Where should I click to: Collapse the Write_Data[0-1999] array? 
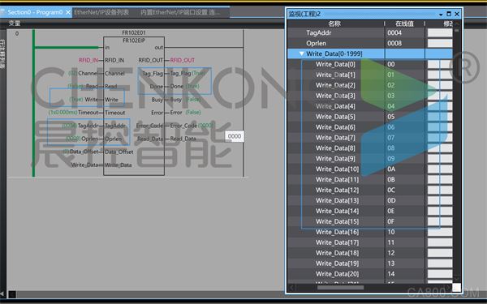click(x=302, y=54)
